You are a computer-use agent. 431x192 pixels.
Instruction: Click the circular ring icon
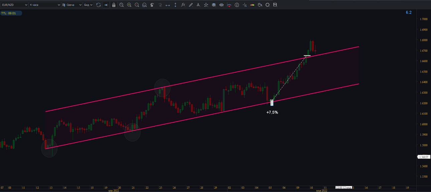click(x=268, y=5)
